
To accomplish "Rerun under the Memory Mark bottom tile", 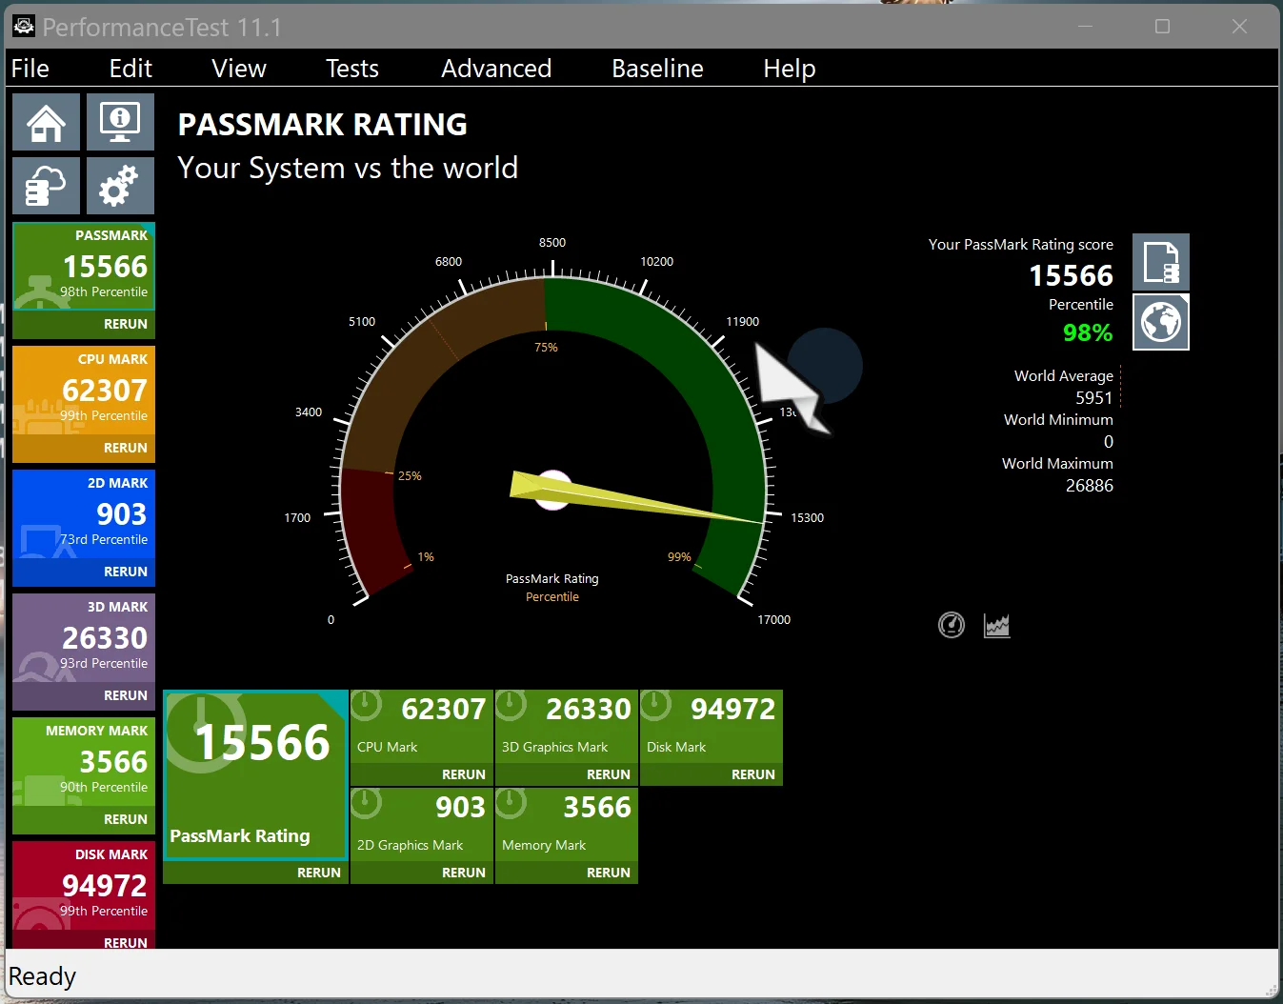I will [567, 873].
